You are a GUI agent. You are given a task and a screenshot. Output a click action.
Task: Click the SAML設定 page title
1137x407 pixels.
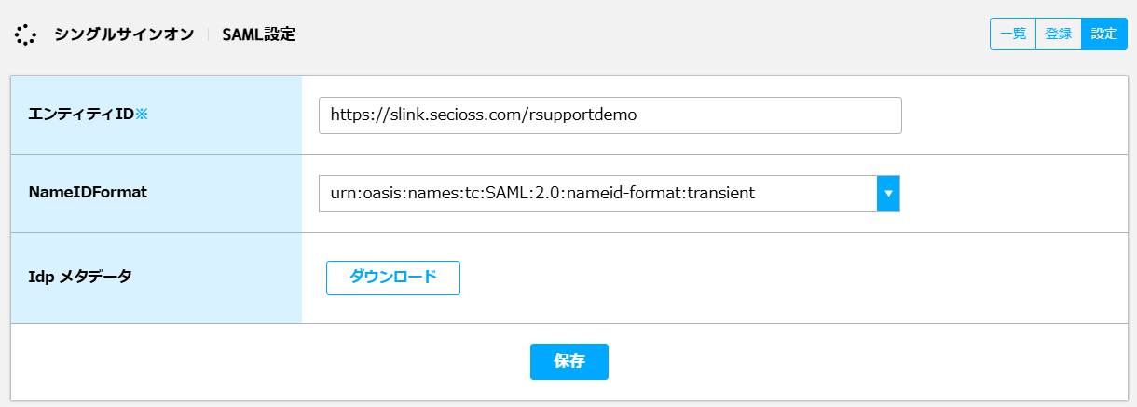coord(259,34)
